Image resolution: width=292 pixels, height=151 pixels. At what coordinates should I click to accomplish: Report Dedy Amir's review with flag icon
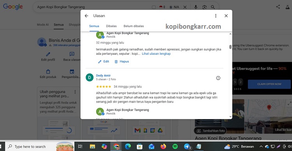pos(218,78)
